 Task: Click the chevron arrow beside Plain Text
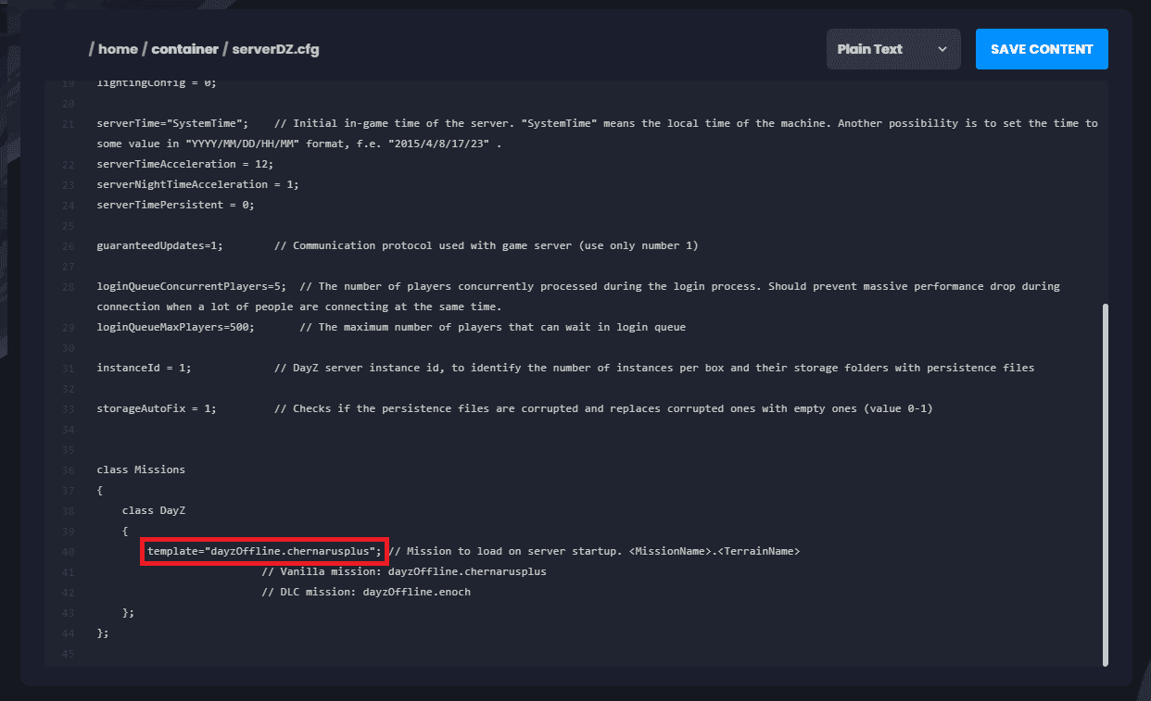click(x=942, y=49)
